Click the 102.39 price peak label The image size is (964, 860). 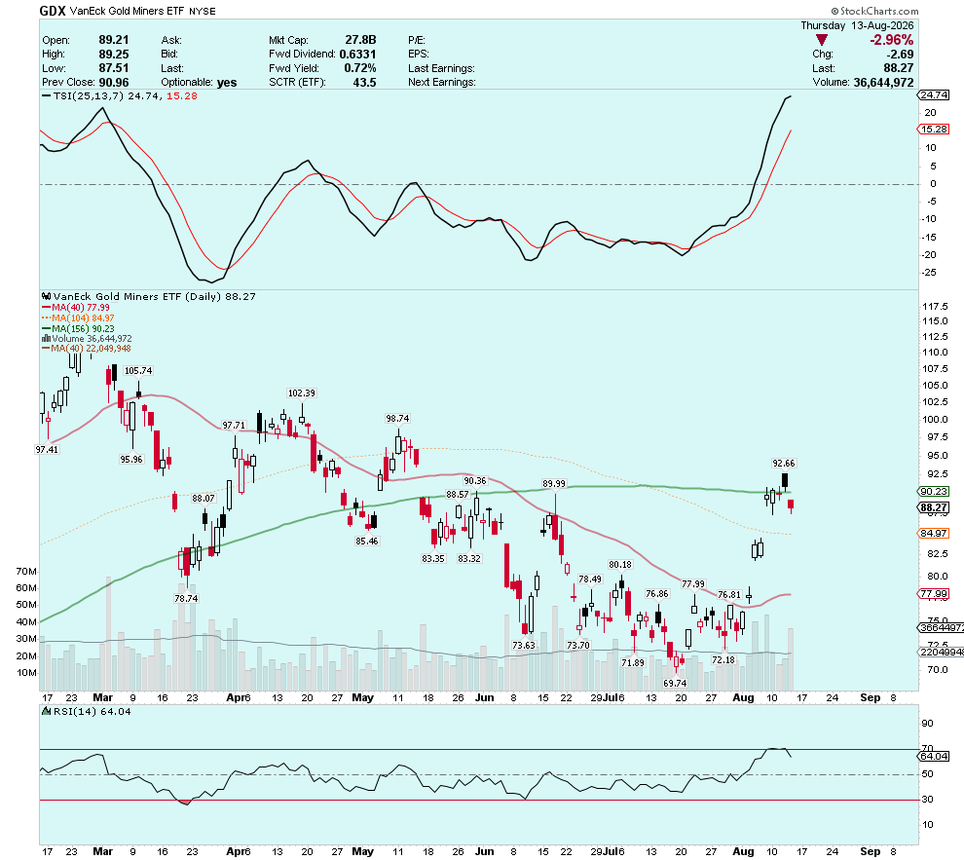click(301, 393)
